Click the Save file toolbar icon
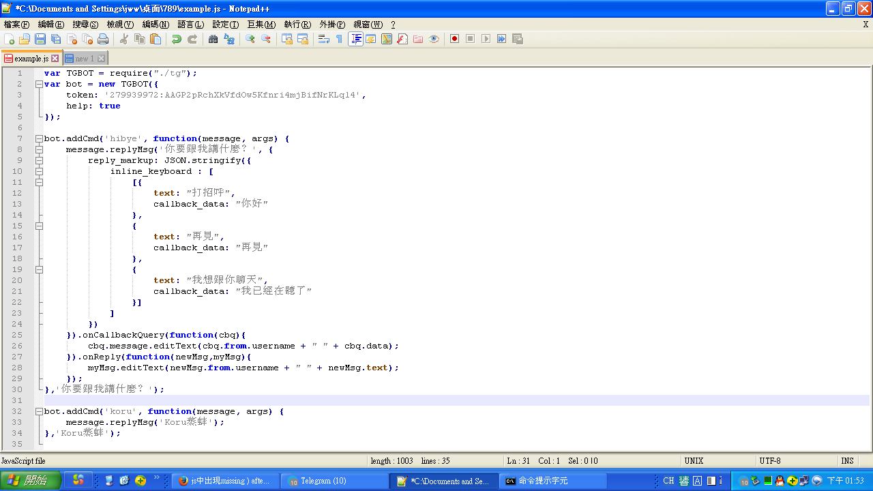This screenshot has width=873, height=491. pos(40,39)
